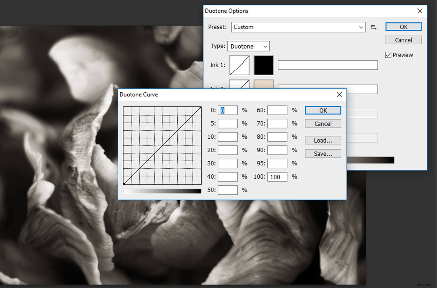Viewport: 437px width, 288px height.
Task: Add a point on the duotone curve grid
Action: (162, 146)
